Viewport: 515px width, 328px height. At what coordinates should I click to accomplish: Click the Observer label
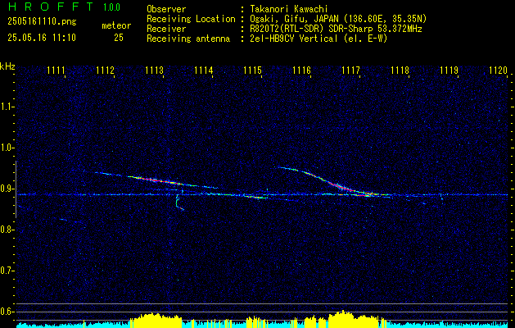[x=166, y=9]
